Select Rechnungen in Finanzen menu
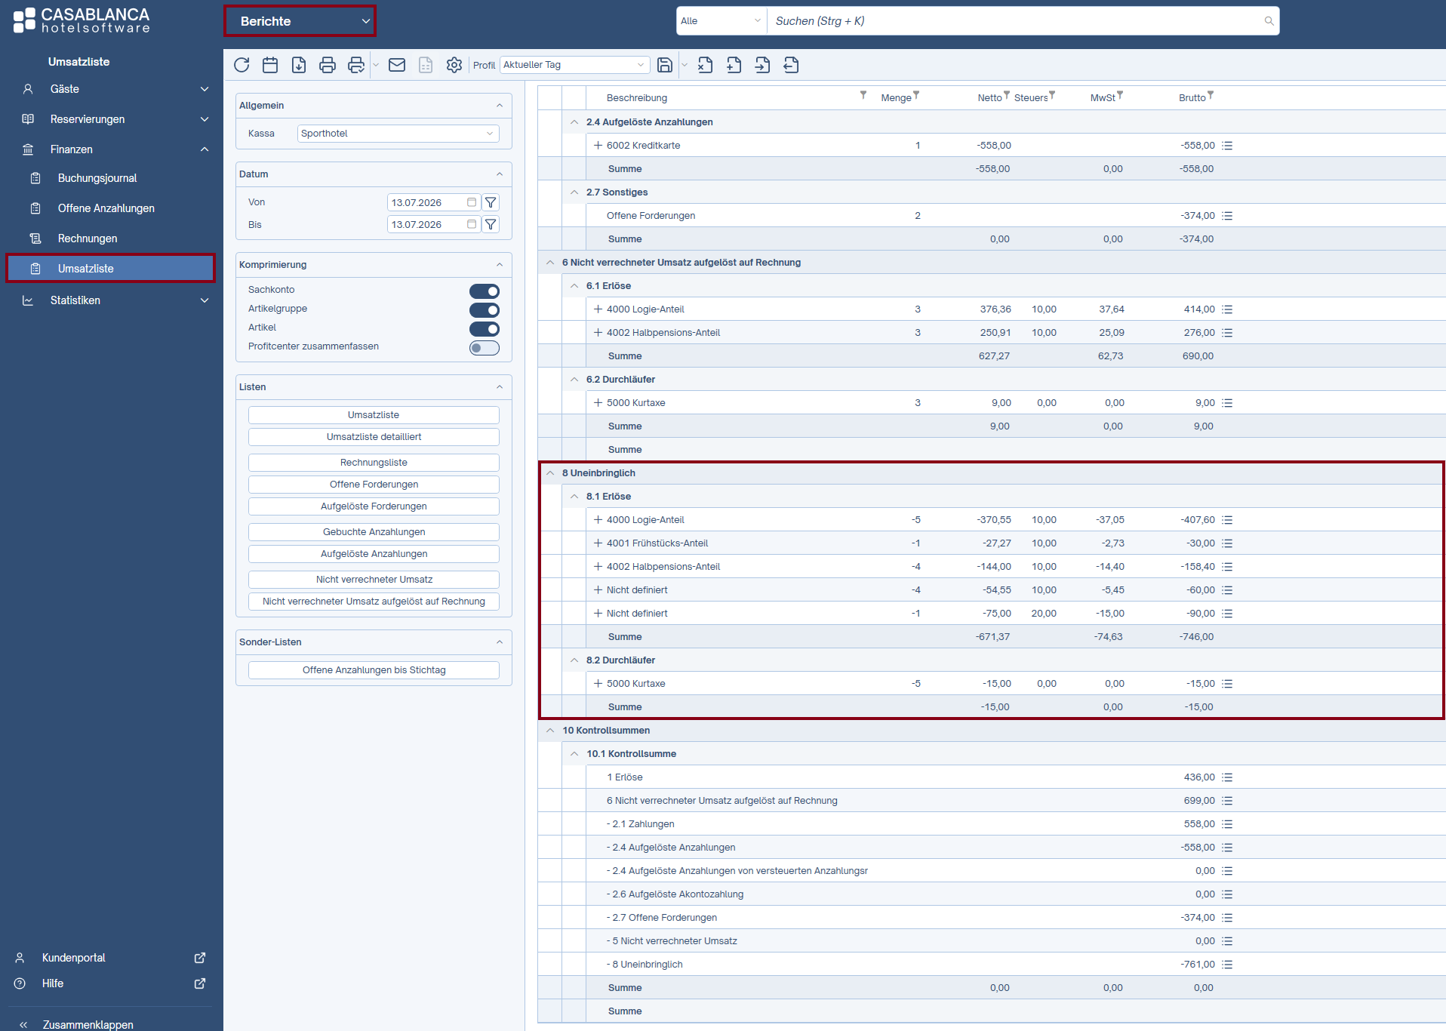Screen dimensions: 1446x1031 (x=88, y=239)
